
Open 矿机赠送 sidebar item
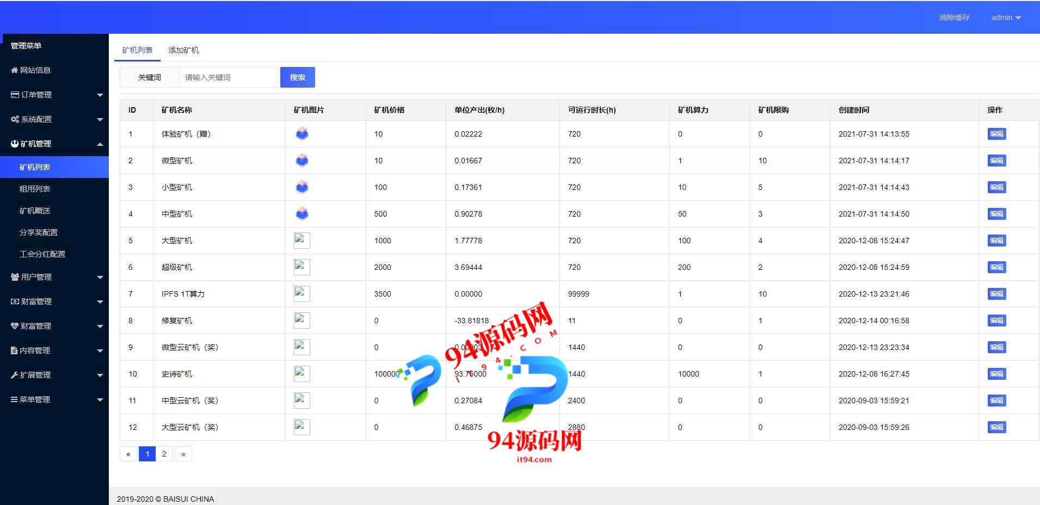[54, 211]
